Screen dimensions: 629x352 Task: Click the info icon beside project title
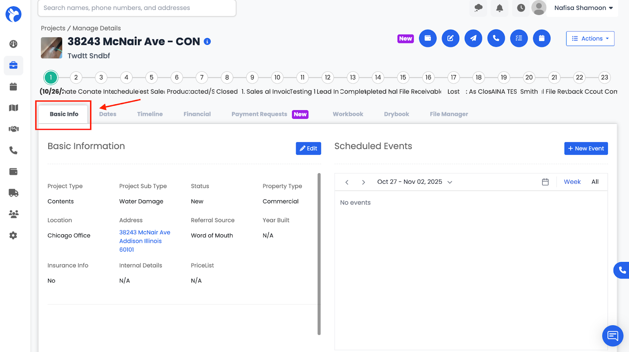(207, 42)
